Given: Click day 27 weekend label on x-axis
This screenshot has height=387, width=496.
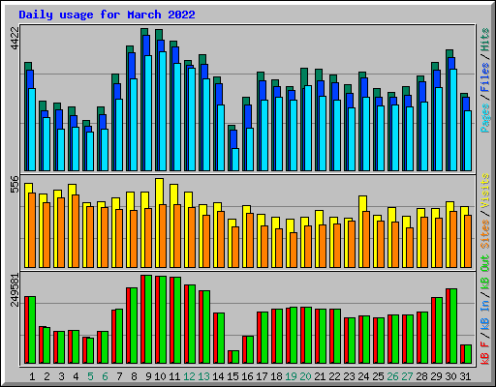Looking at the screenshot, I should coord(407,376).
